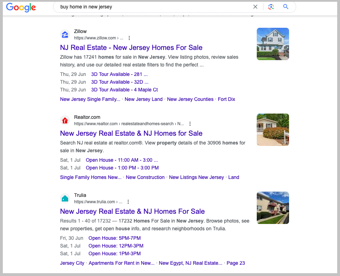Viewport: 340px width, 276px height.
Task: Click the Realtor.com favicon
Action: (65, 121)
